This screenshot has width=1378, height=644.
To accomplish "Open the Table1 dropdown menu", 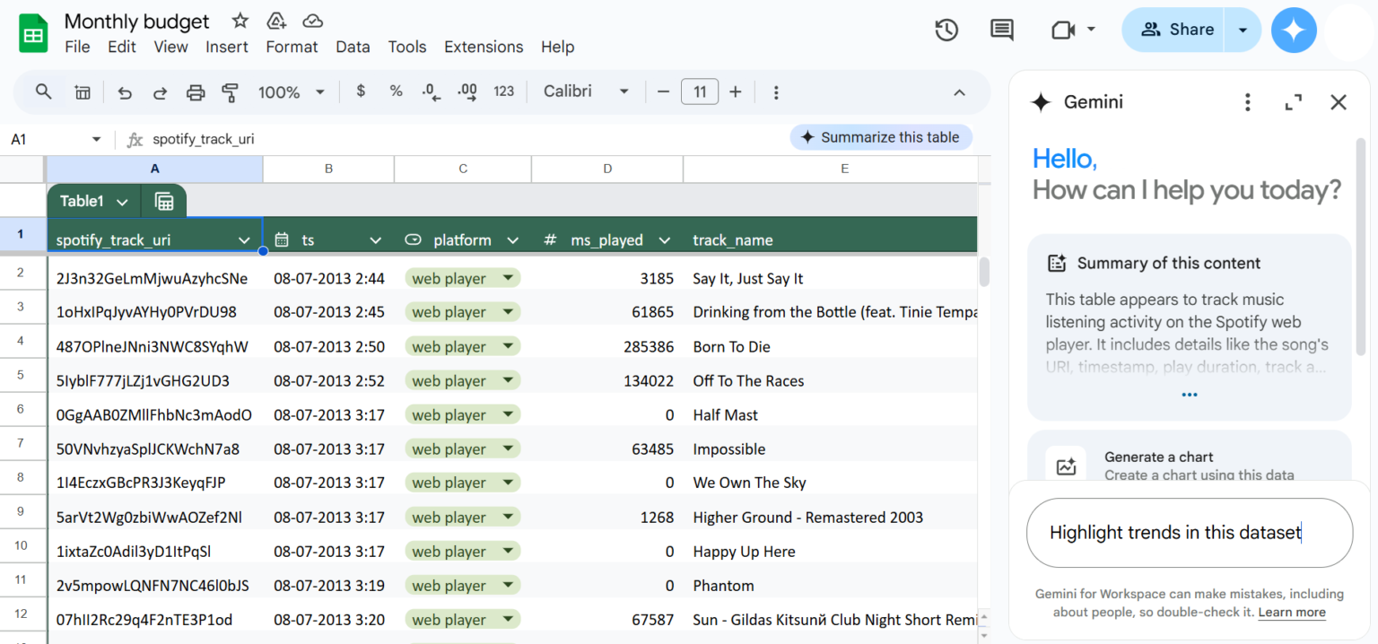I will pyautogui.click(x=123, y=201).
